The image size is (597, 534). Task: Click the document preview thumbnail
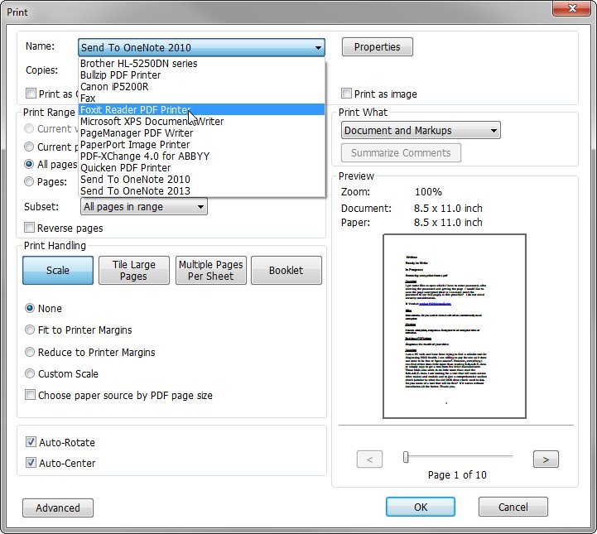(x=455, y=326)
